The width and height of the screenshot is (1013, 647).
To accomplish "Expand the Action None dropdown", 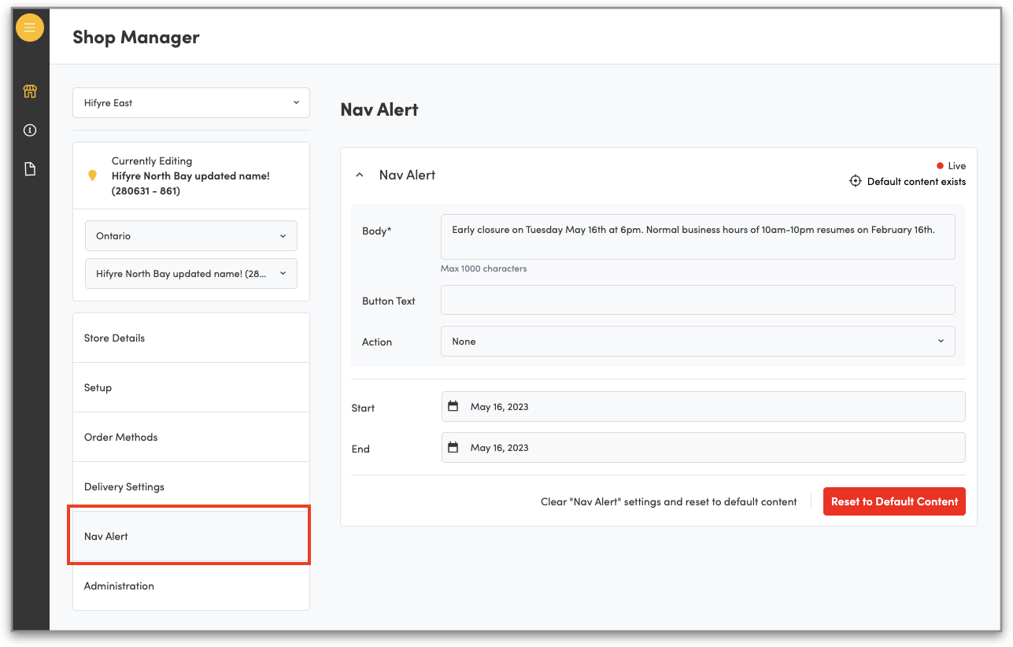I will pyautogui.click(x=697, y=342).
